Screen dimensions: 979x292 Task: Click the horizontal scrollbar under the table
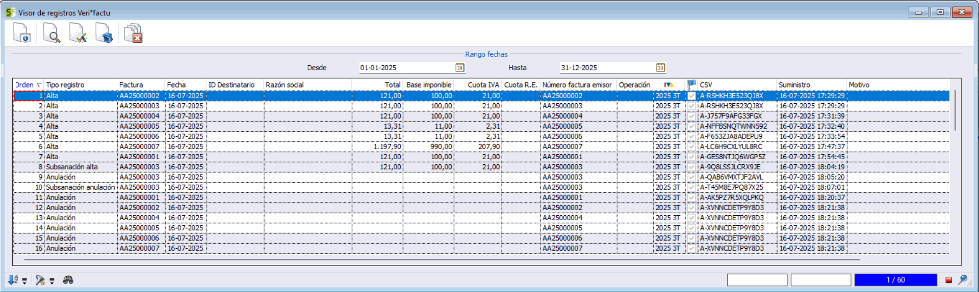[x=442, y=259]
